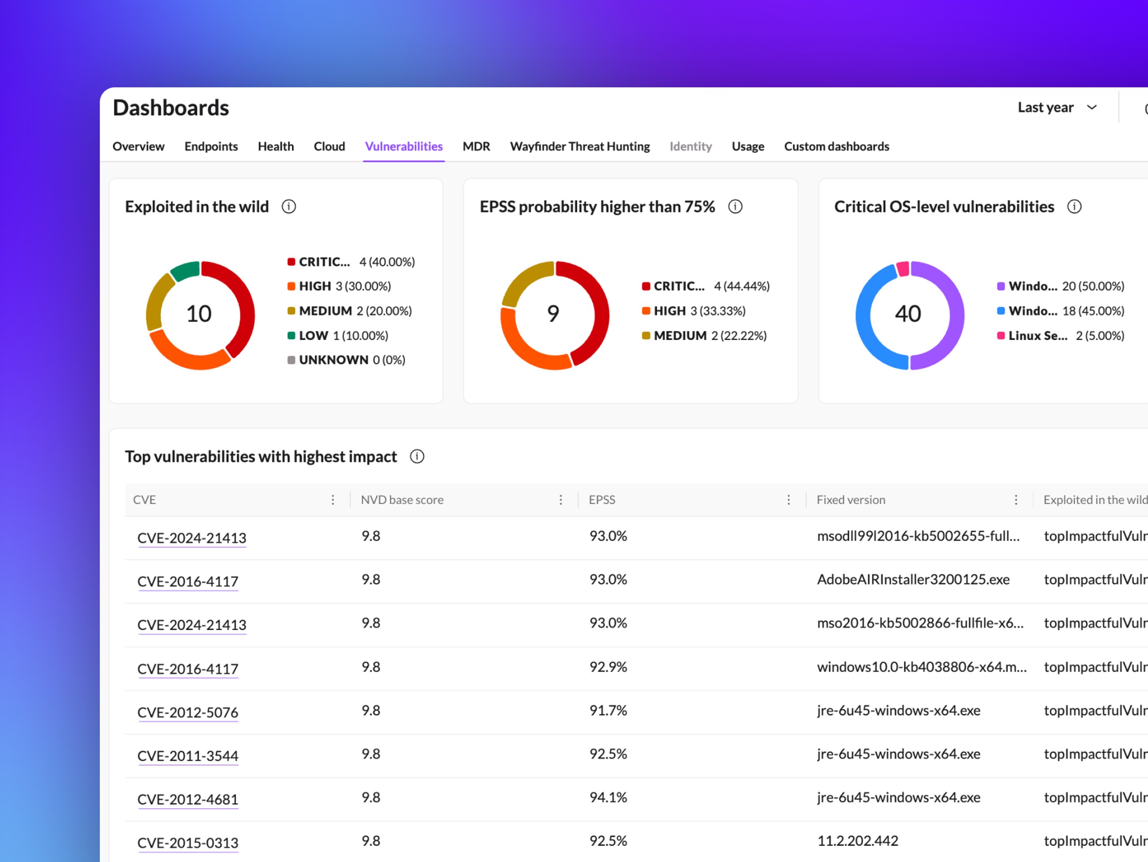Switch to the Overview tab
The height and width of the screenshot is (862, 1148).
[139, 146]
